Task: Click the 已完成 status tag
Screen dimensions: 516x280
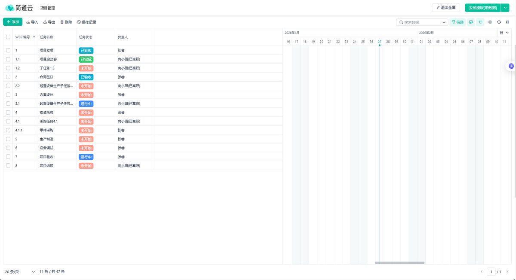Action: [x=86, y=59]
